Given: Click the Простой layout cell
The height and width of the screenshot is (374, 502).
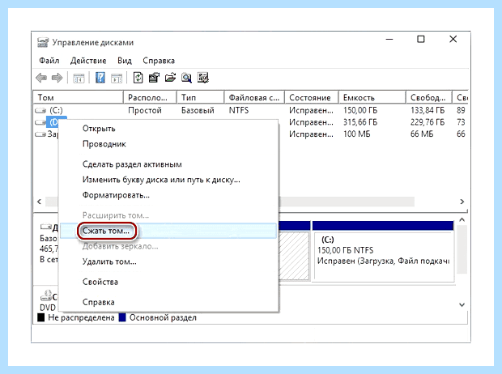Looking at the screenshot, I should tap(145, 110).
